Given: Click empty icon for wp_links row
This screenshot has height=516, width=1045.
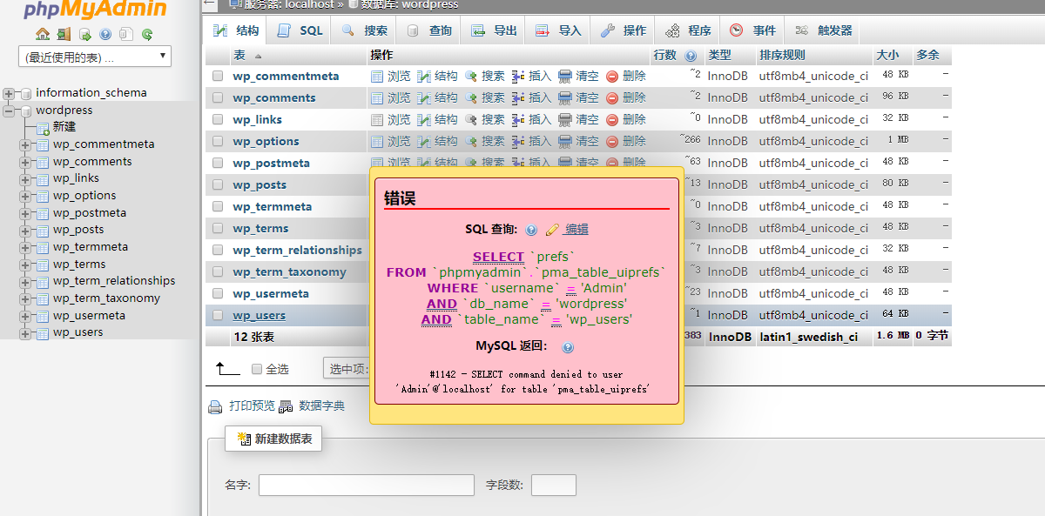Looking at the screenshot, I should pyautogui.click(x=565, y=120).
